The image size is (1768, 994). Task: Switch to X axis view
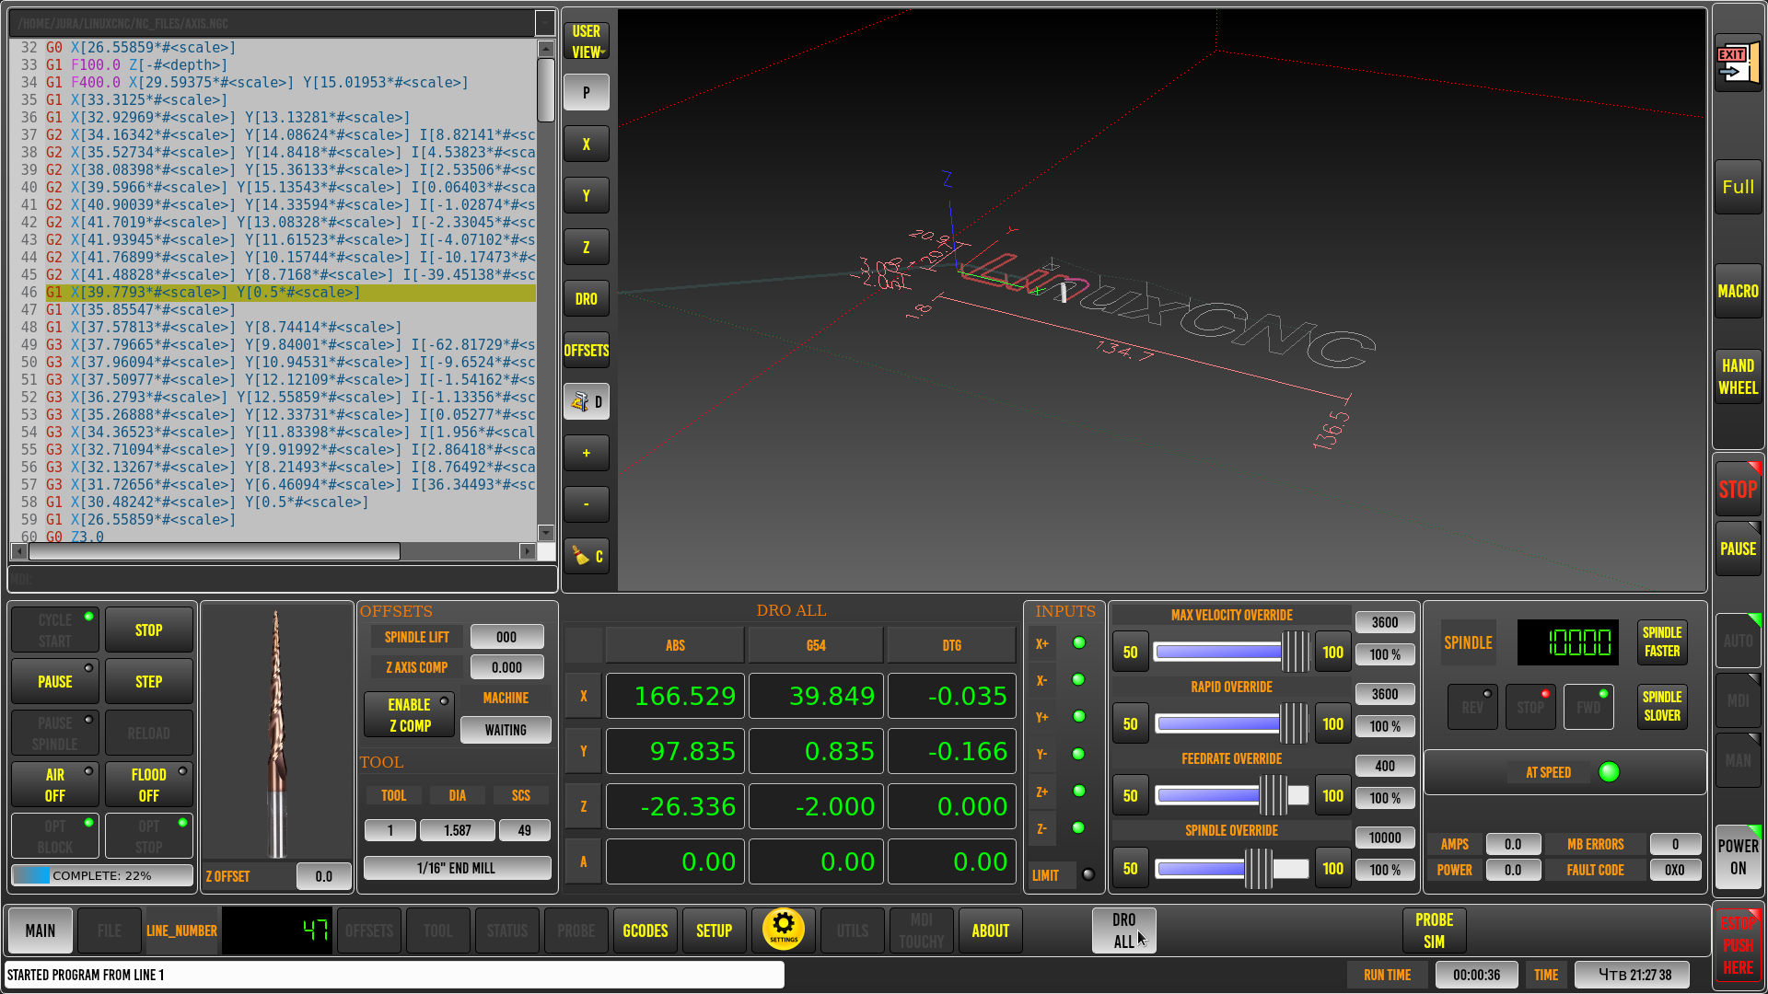click(587, 144)
